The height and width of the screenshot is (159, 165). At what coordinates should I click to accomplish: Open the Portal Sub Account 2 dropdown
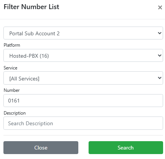click(x=83, y=33)
